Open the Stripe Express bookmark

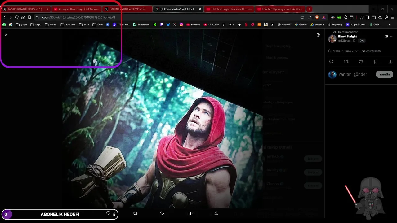[x=356, y=24]
